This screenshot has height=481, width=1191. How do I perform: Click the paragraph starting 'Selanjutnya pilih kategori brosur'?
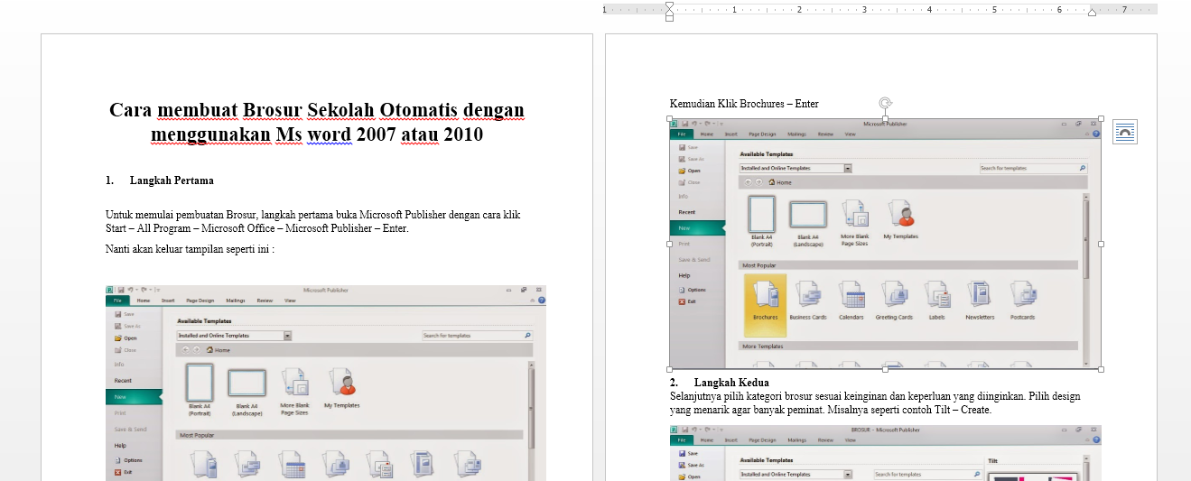coord(875,402)
